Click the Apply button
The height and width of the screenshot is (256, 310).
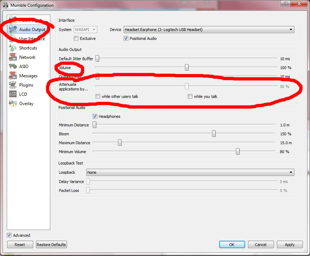pyautogui.click(x=289, y=245)
